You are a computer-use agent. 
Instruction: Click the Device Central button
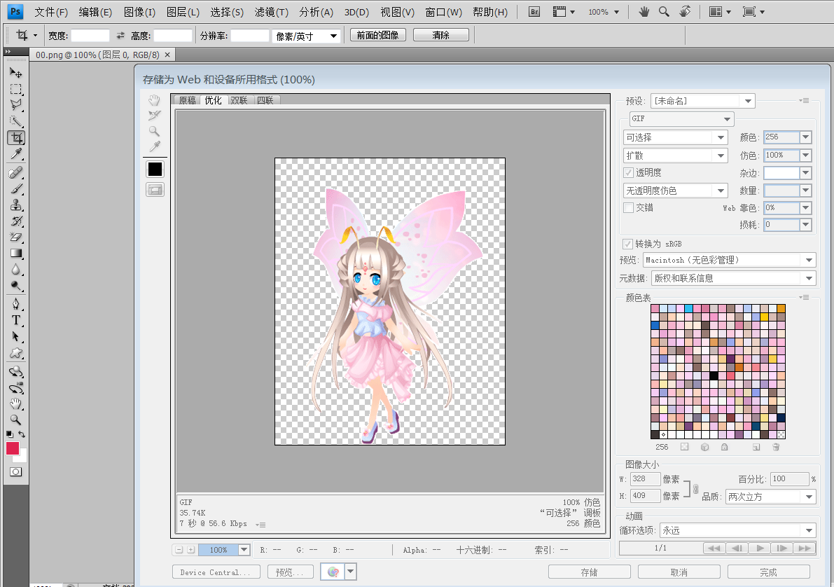tap(216, 572)
